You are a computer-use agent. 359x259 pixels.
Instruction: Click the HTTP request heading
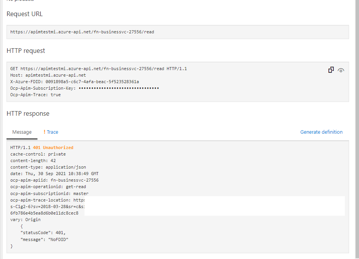click(x=26, y=51)
